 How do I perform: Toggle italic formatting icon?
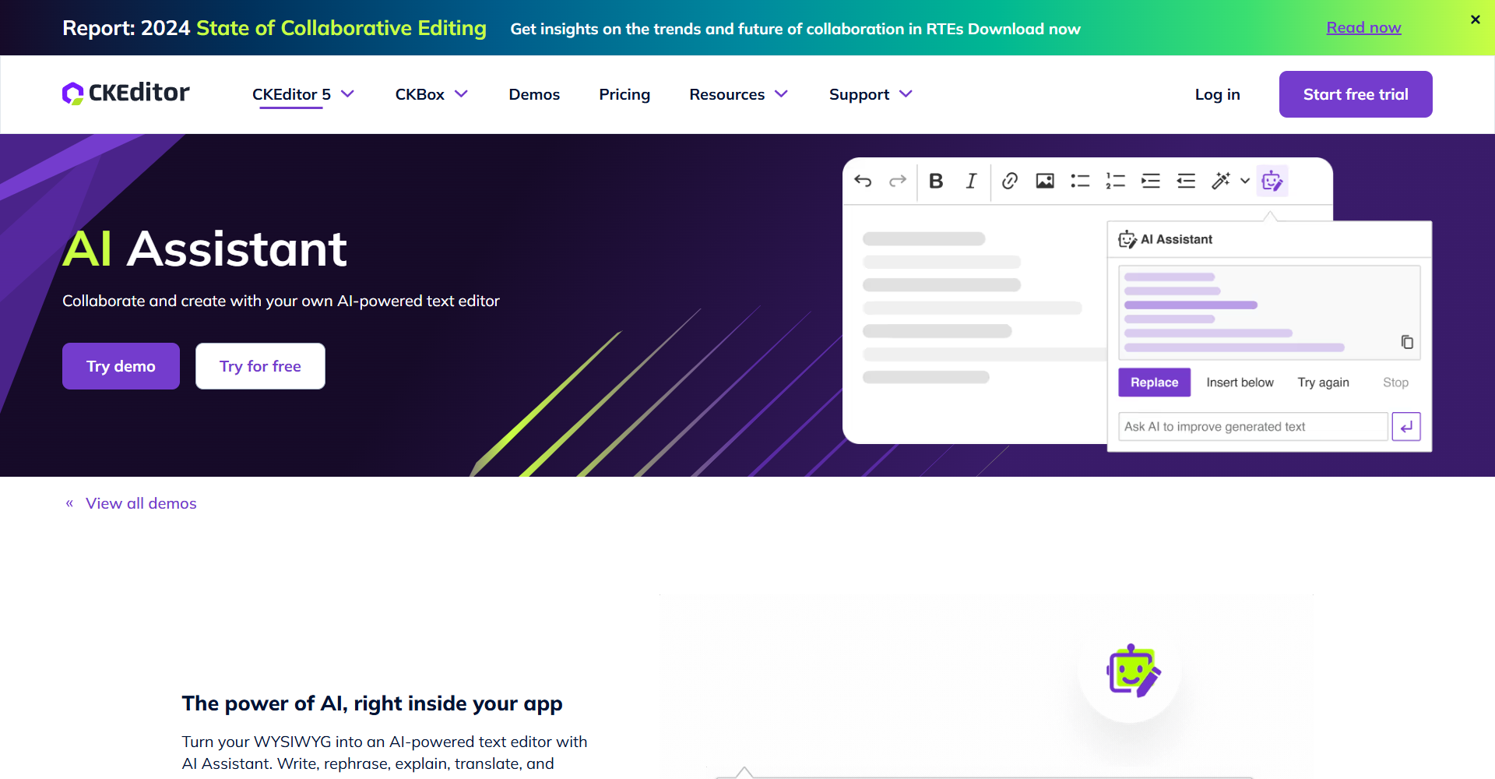click(971, 181)
